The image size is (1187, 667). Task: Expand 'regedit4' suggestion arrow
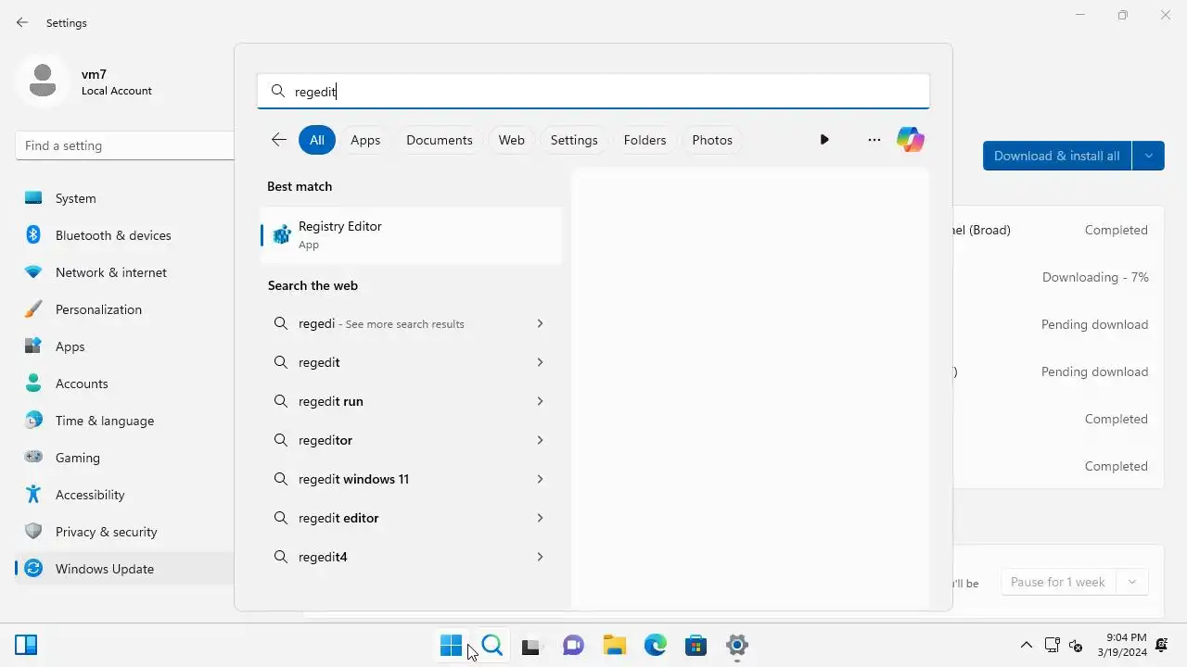[540, 557]
